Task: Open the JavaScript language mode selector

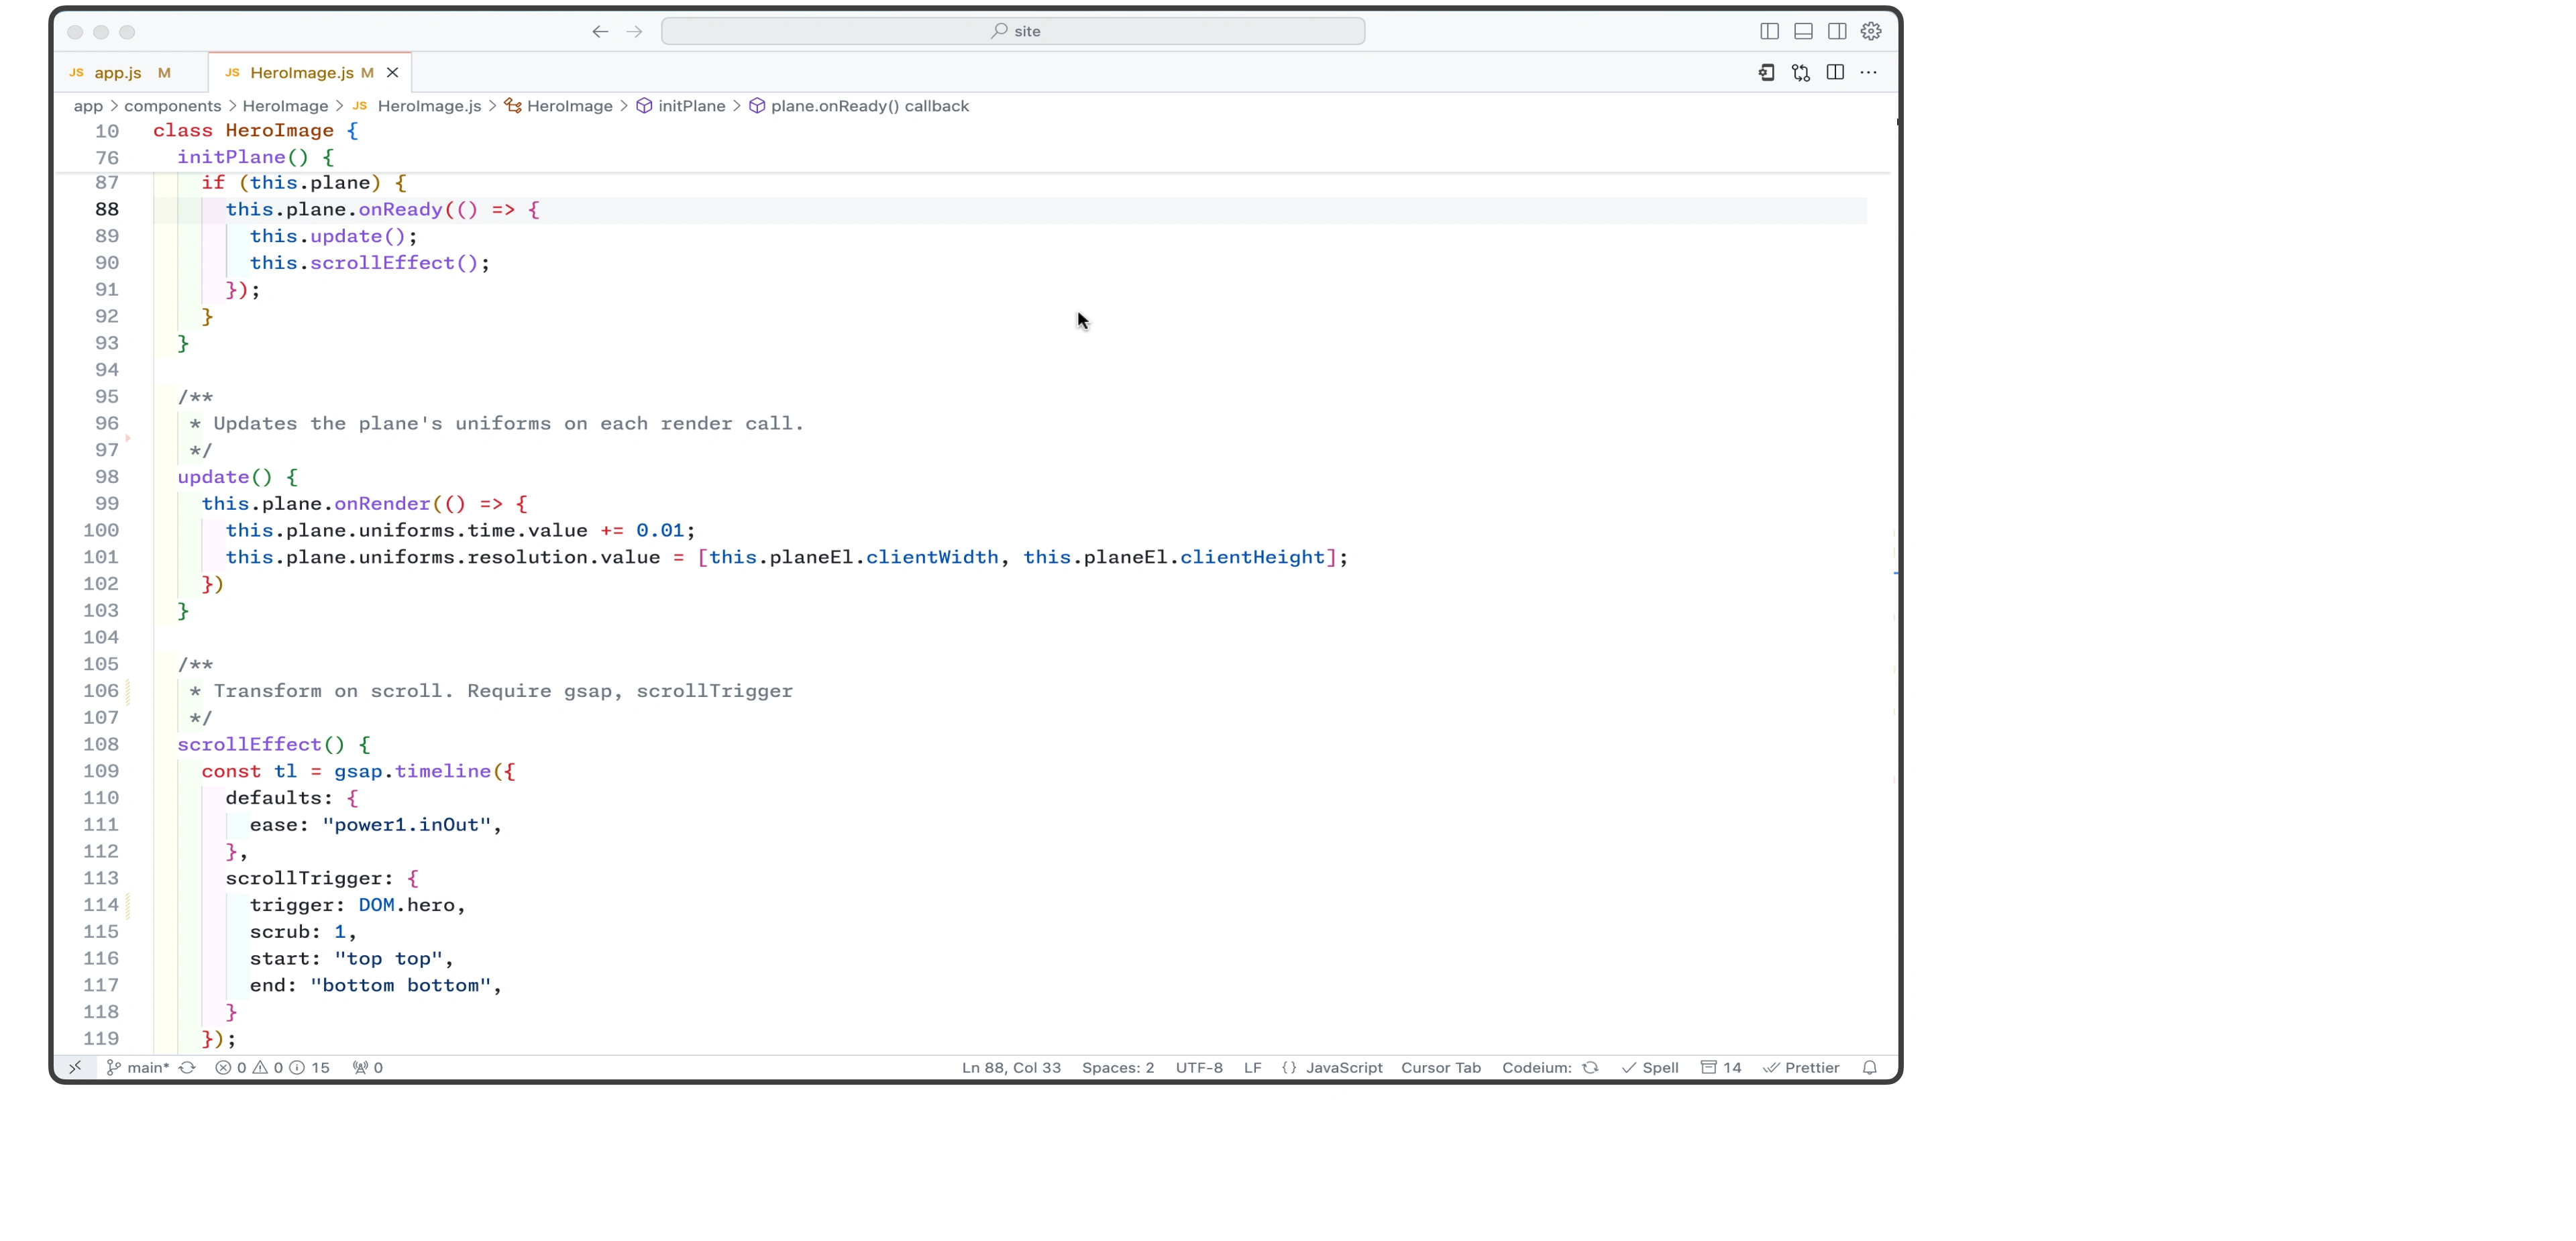Action: click(x=1343, y=1067)
